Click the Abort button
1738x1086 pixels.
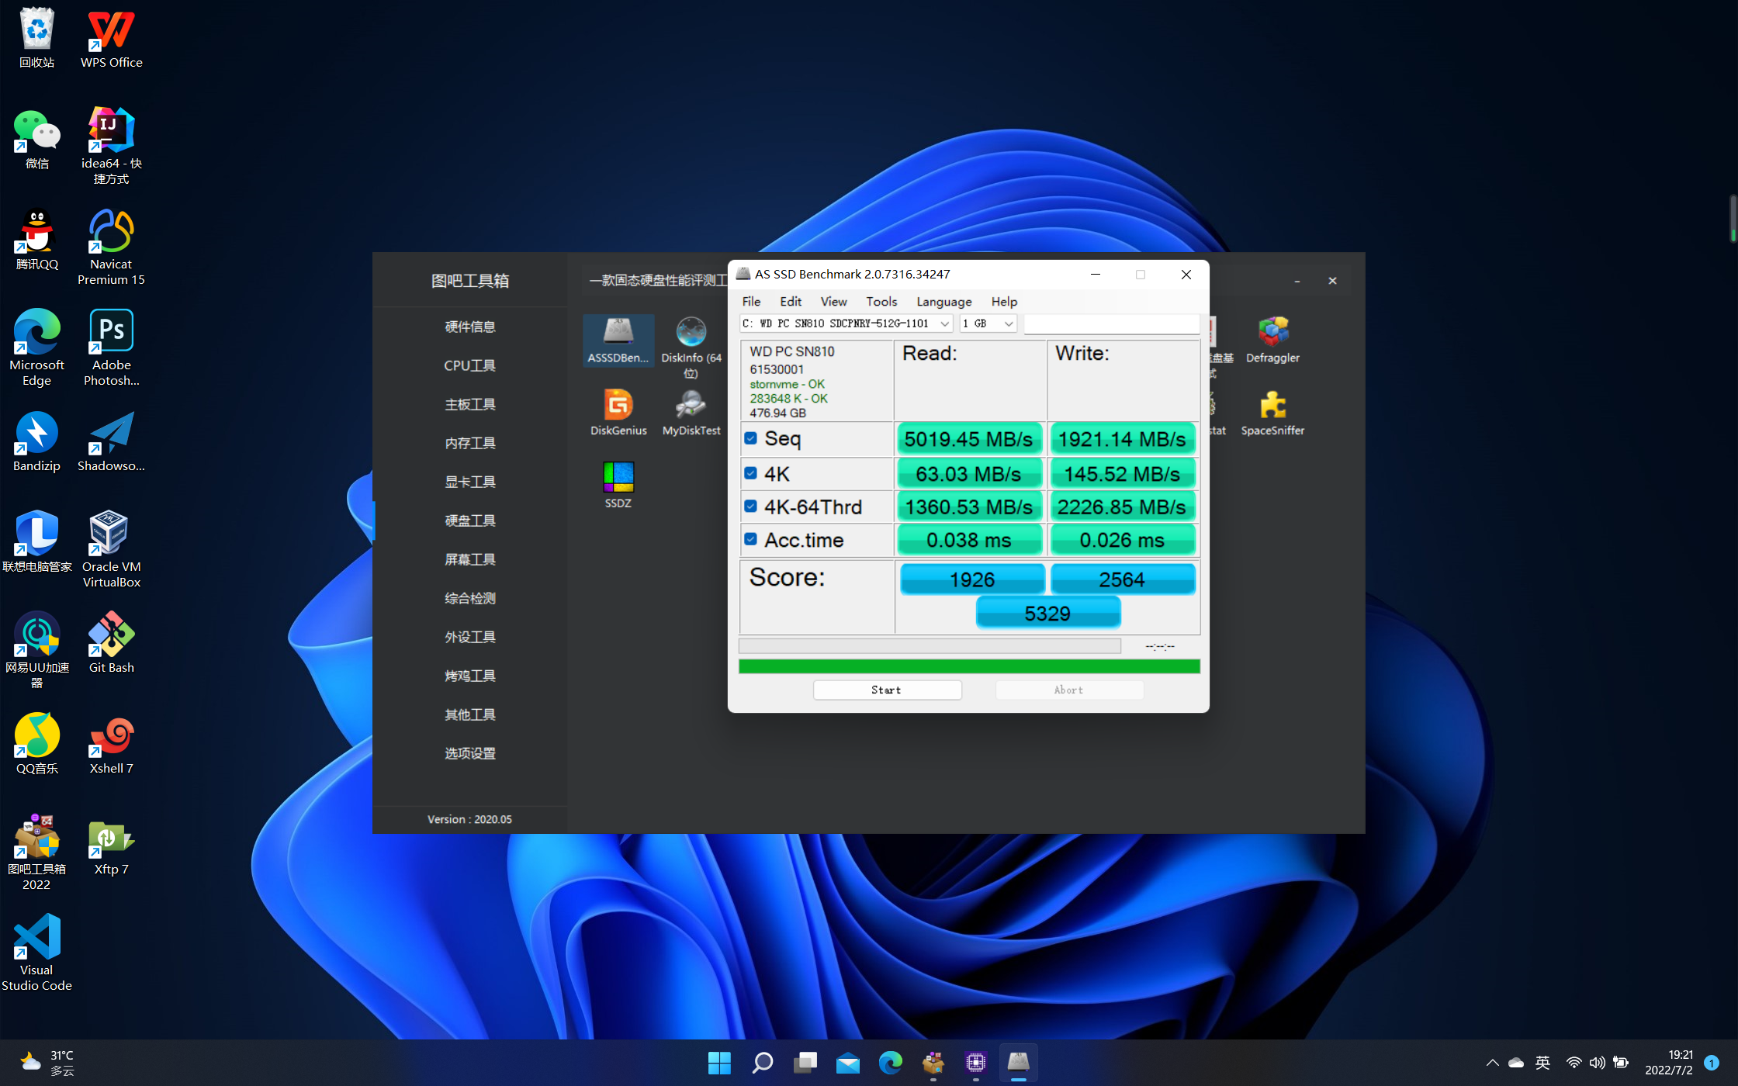point(1068,690)
